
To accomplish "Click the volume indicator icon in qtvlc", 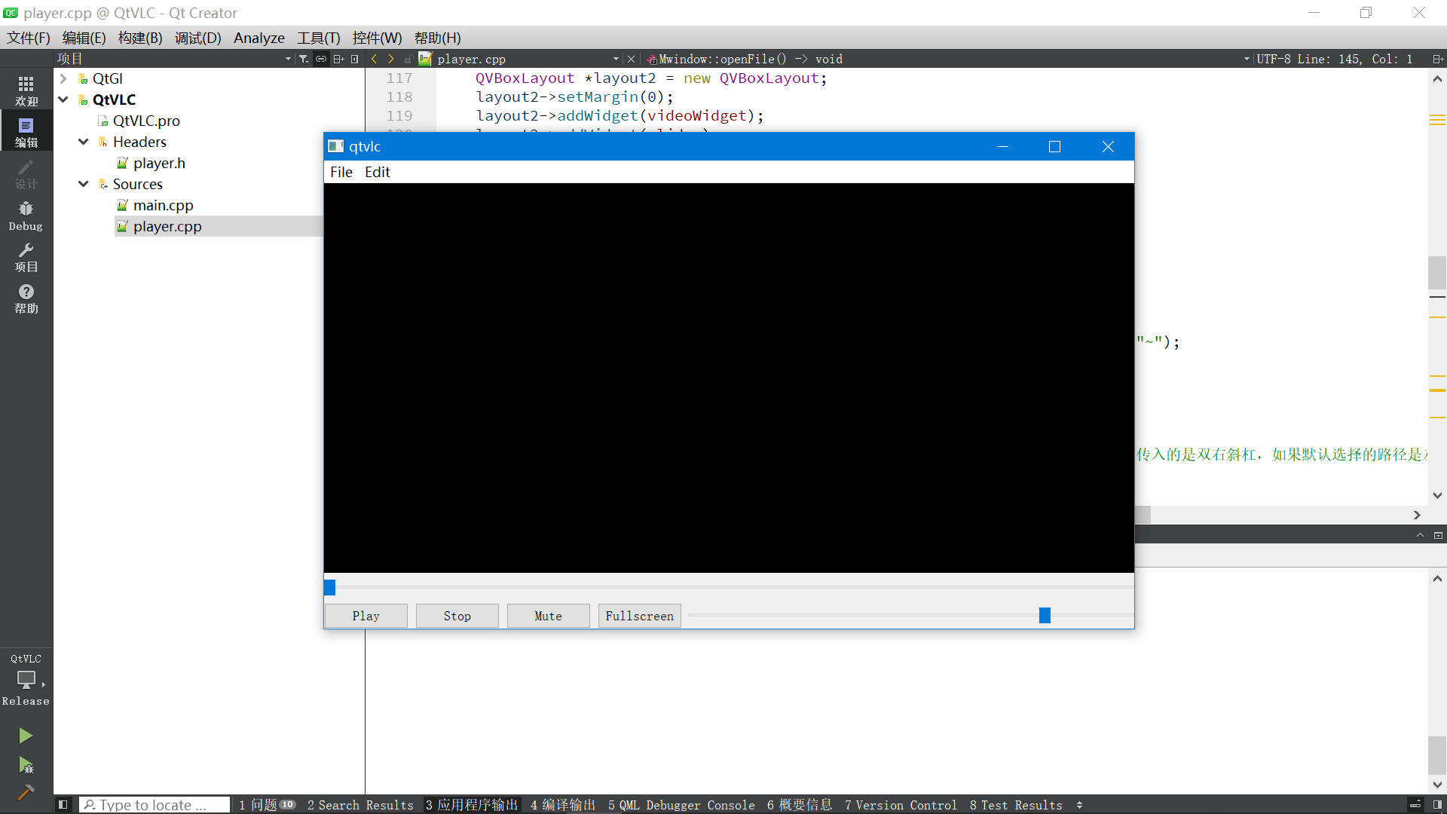I will (x=1044, y=615).
